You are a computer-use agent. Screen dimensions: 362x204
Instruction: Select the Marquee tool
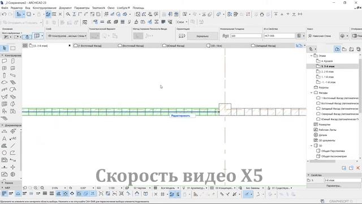coord(13,48)
